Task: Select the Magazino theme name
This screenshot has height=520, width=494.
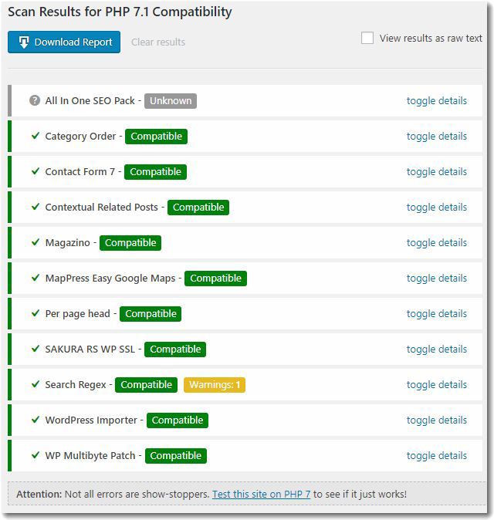Action: tap(68, 243)
